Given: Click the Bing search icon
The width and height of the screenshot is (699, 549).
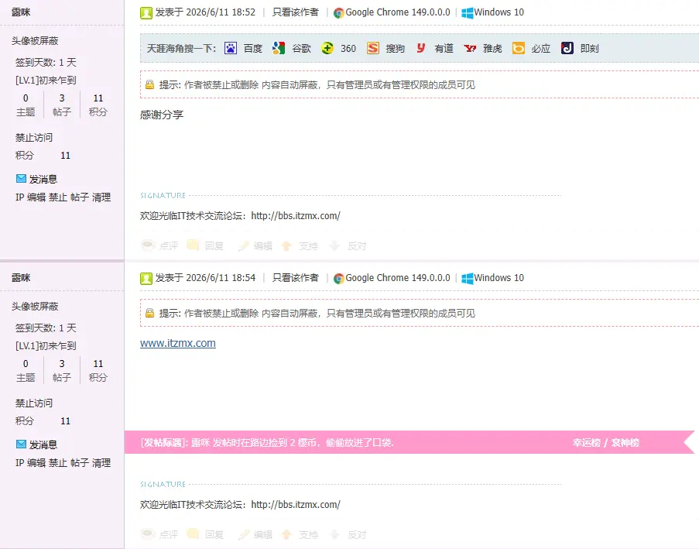Looking at the screenshot, I should pos(518,48).
